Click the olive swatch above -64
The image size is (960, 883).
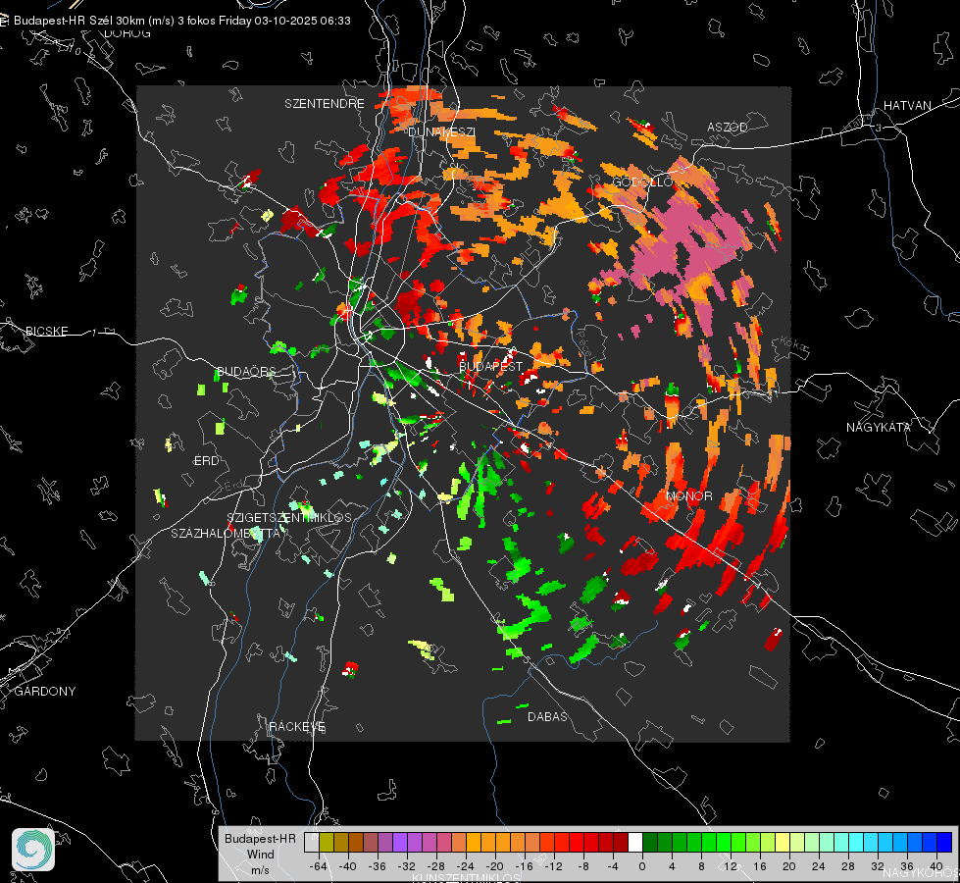[327, 843]
